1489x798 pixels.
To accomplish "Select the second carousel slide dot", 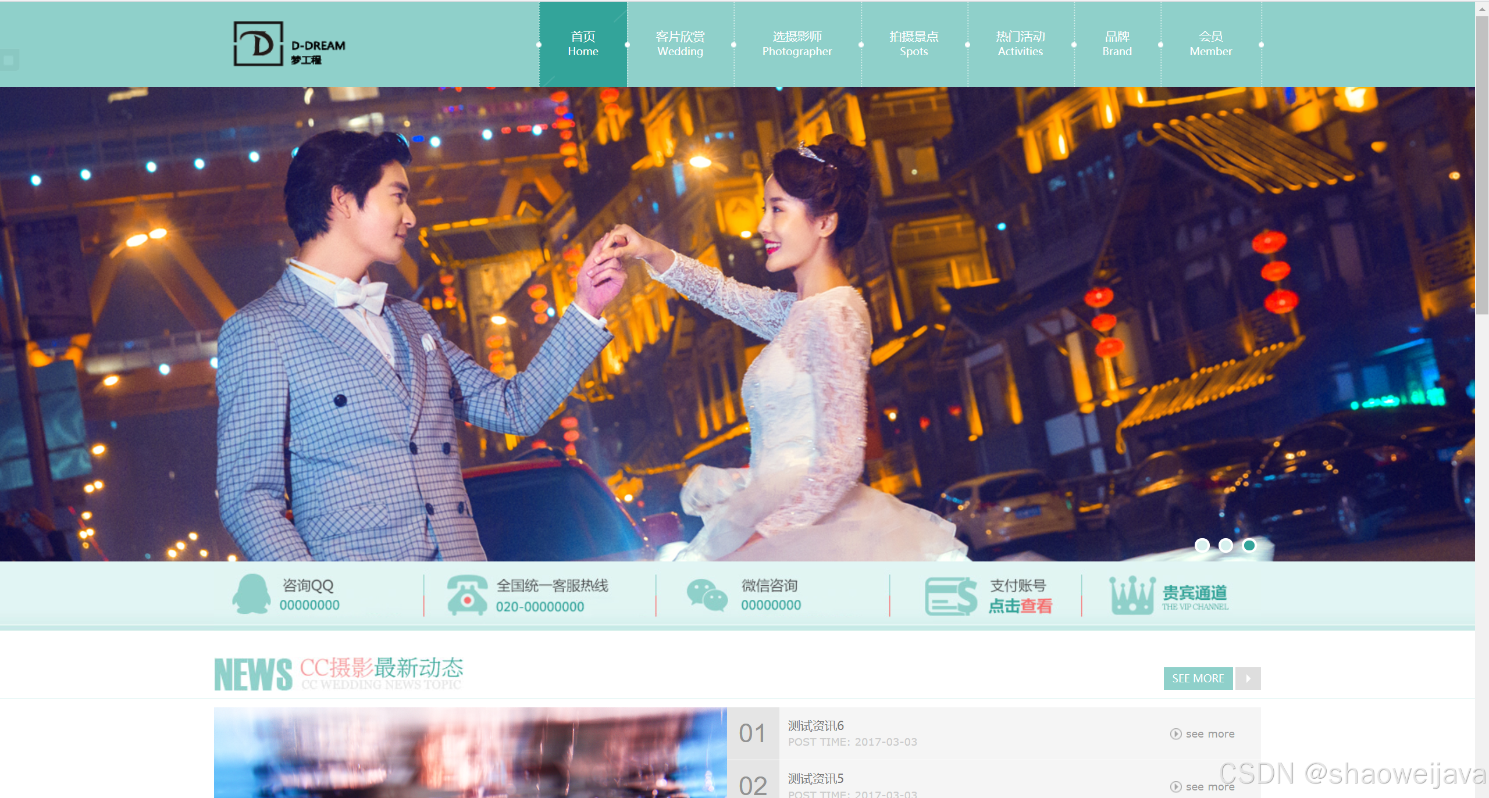I will click(1226, 545).
